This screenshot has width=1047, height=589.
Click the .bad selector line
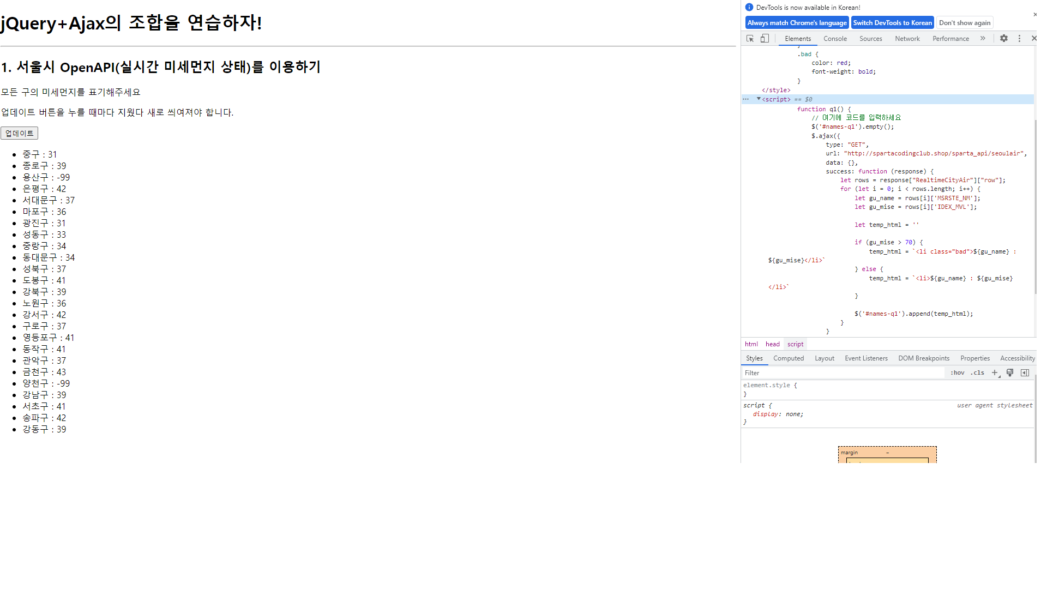[x=808, y=55]
